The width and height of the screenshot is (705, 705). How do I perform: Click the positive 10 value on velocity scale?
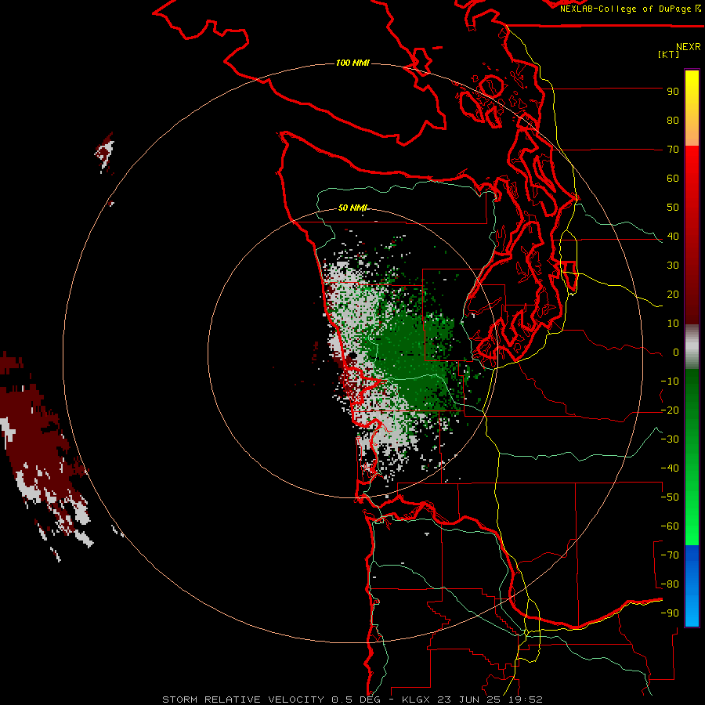(x=673, y=324)
